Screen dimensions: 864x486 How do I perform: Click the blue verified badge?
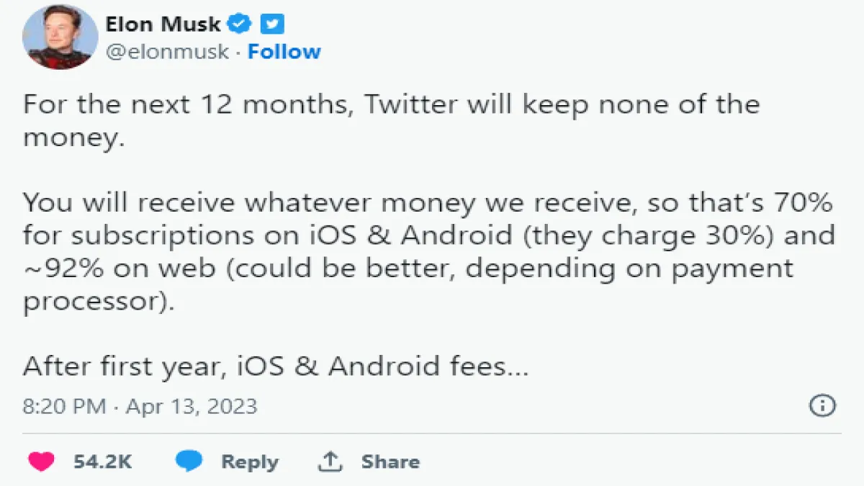(x=239, y=24)
